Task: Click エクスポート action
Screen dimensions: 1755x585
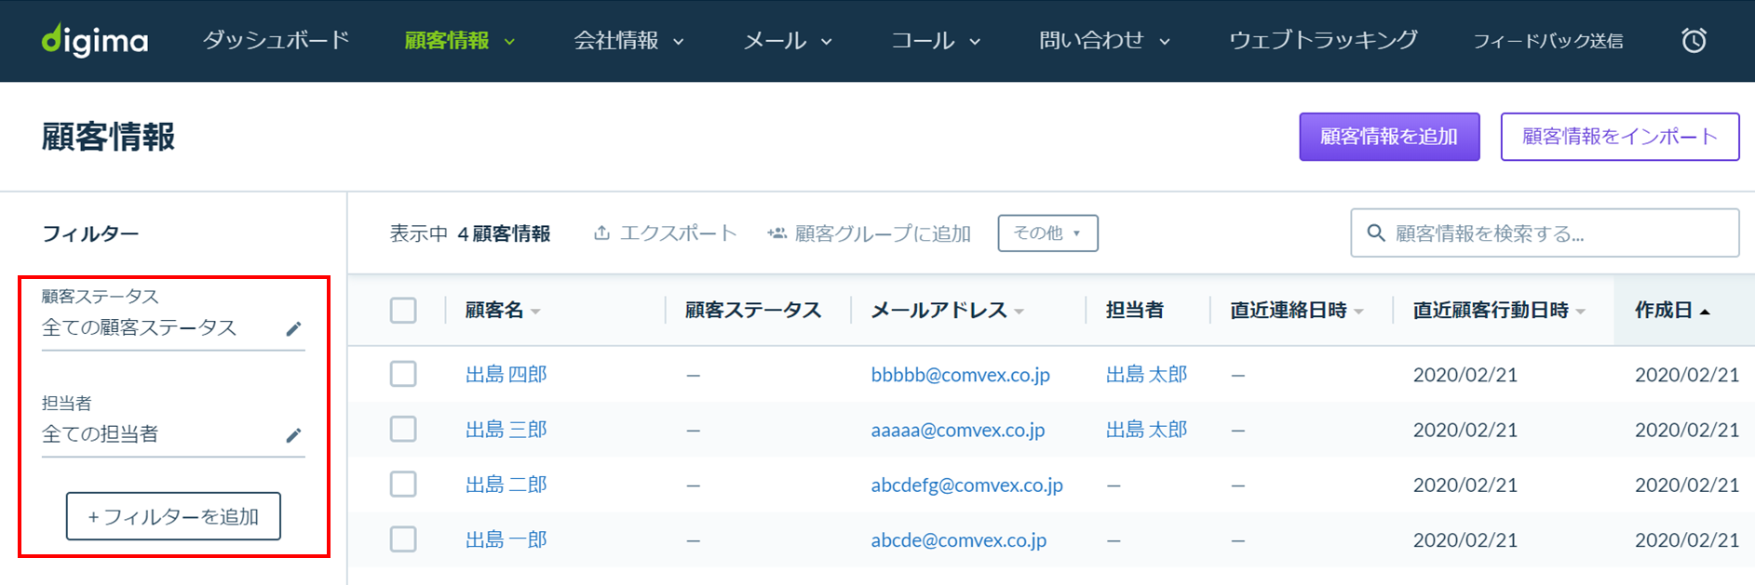Action: tap(665, 233)
